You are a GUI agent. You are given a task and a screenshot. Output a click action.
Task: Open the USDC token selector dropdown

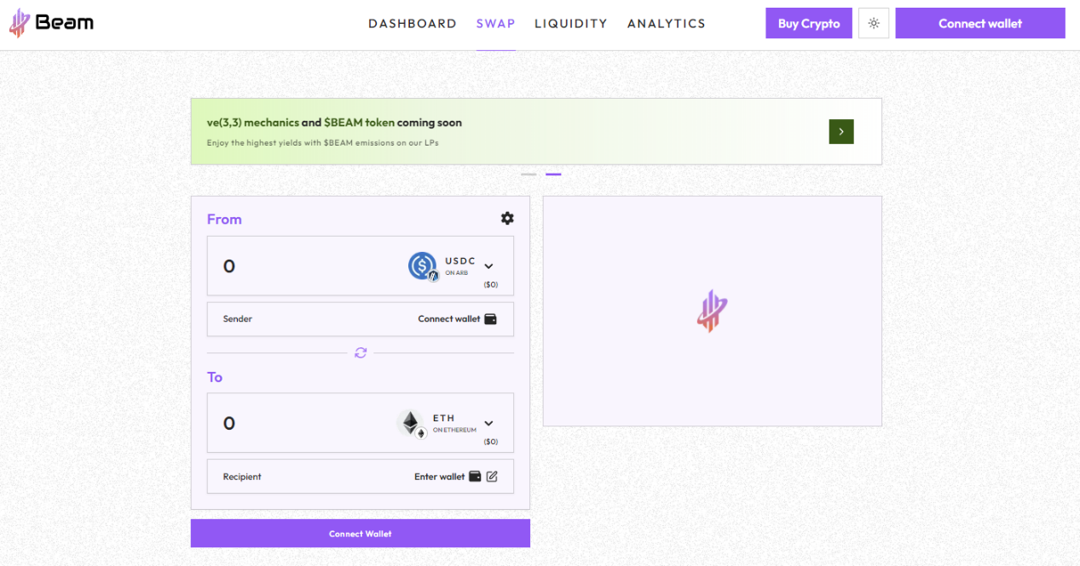[x=488, y=266]
